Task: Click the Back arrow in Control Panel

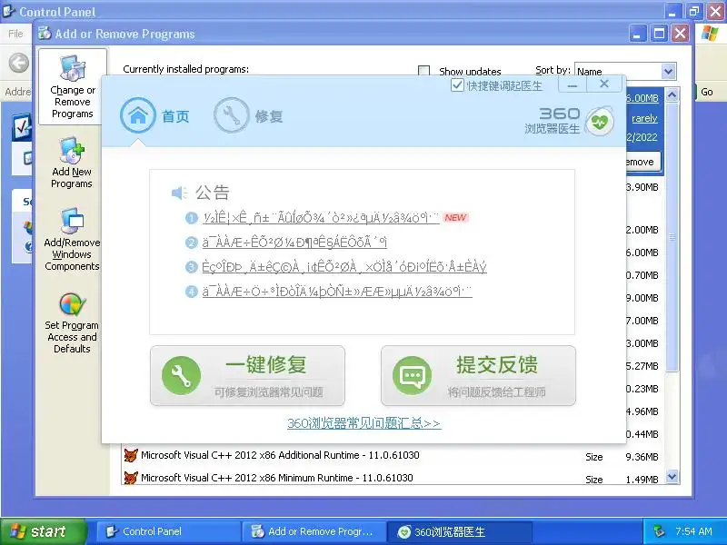Action: [19, 63]
